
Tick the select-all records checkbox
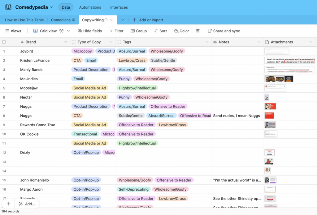(x=4, y=42)
